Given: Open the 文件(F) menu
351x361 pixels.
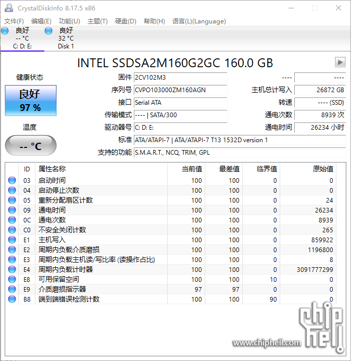Looking at the screenshot, I should (14, 21).
